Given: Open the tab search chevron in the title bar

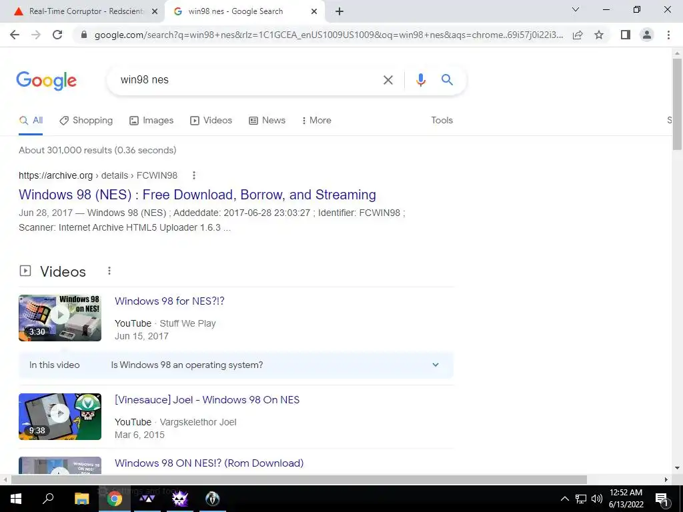Looking at the screenshot, I should pos(576,9).
